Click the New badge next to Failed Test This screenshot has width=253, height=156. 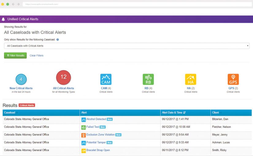pos(103,127)
